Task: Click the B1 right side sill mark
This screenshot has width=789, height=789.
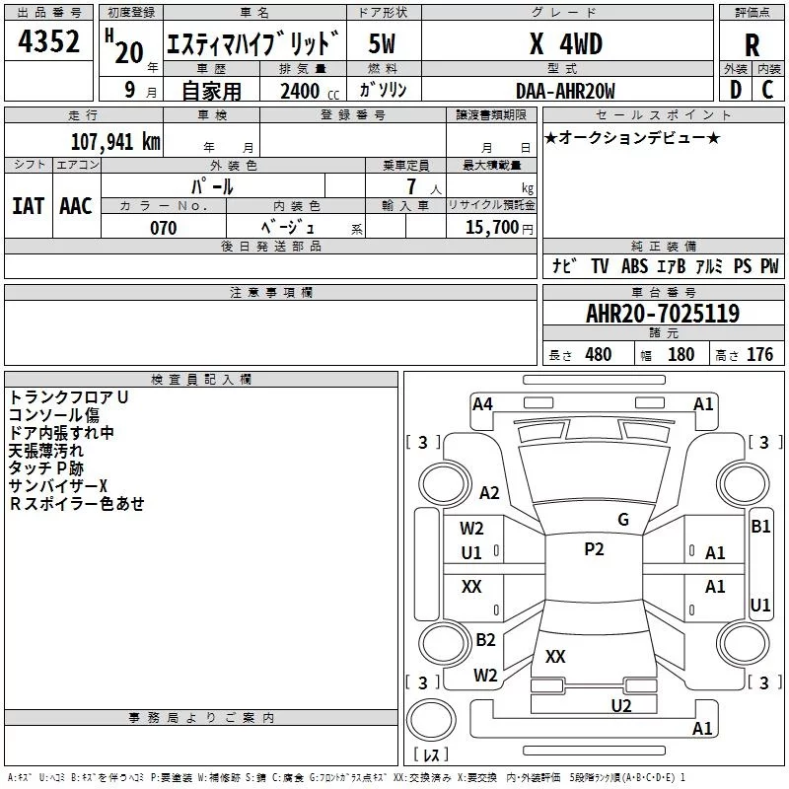Action: [x=760, y=527]
